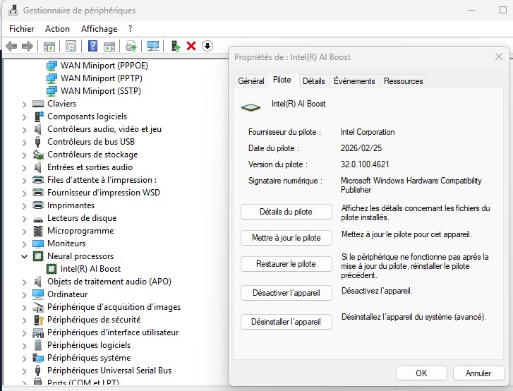Click the Annuler button
Image resolution: width=513 pixels, height=391 pixels.
coord(473,373)
